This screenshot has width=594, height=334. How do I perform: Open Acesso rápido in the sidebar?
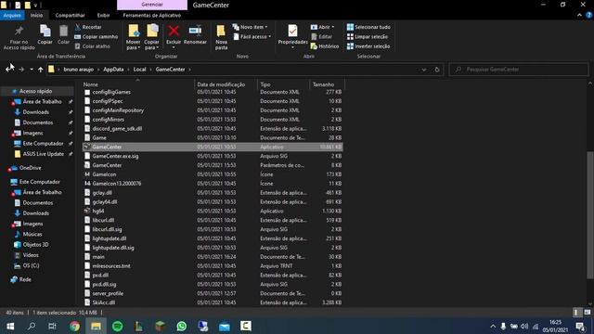click(35, 91)
